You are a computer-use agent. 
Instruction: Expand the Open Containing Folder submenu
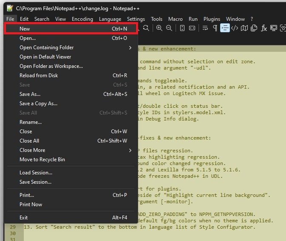coord(130,48)
